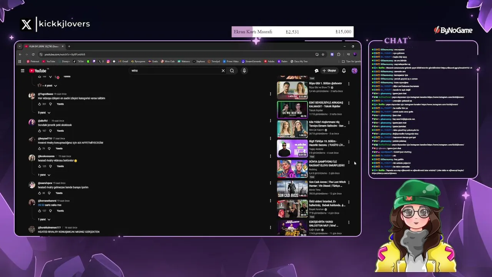492x277 pixels.
Task: Start voice search with microphone icon
Action: 244,71
